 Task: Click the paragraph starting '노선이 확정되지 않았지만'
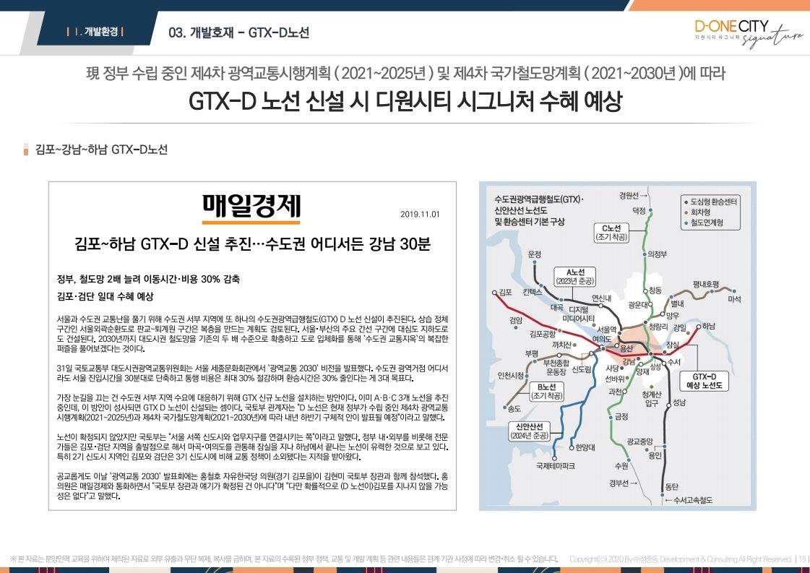pyautogui.click(x=253, y=447)
